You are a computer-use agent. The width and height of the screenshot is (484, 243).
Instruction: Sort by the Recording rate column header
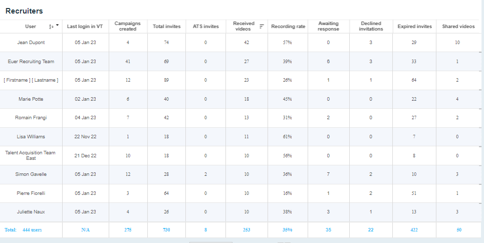tap(288, 27)
